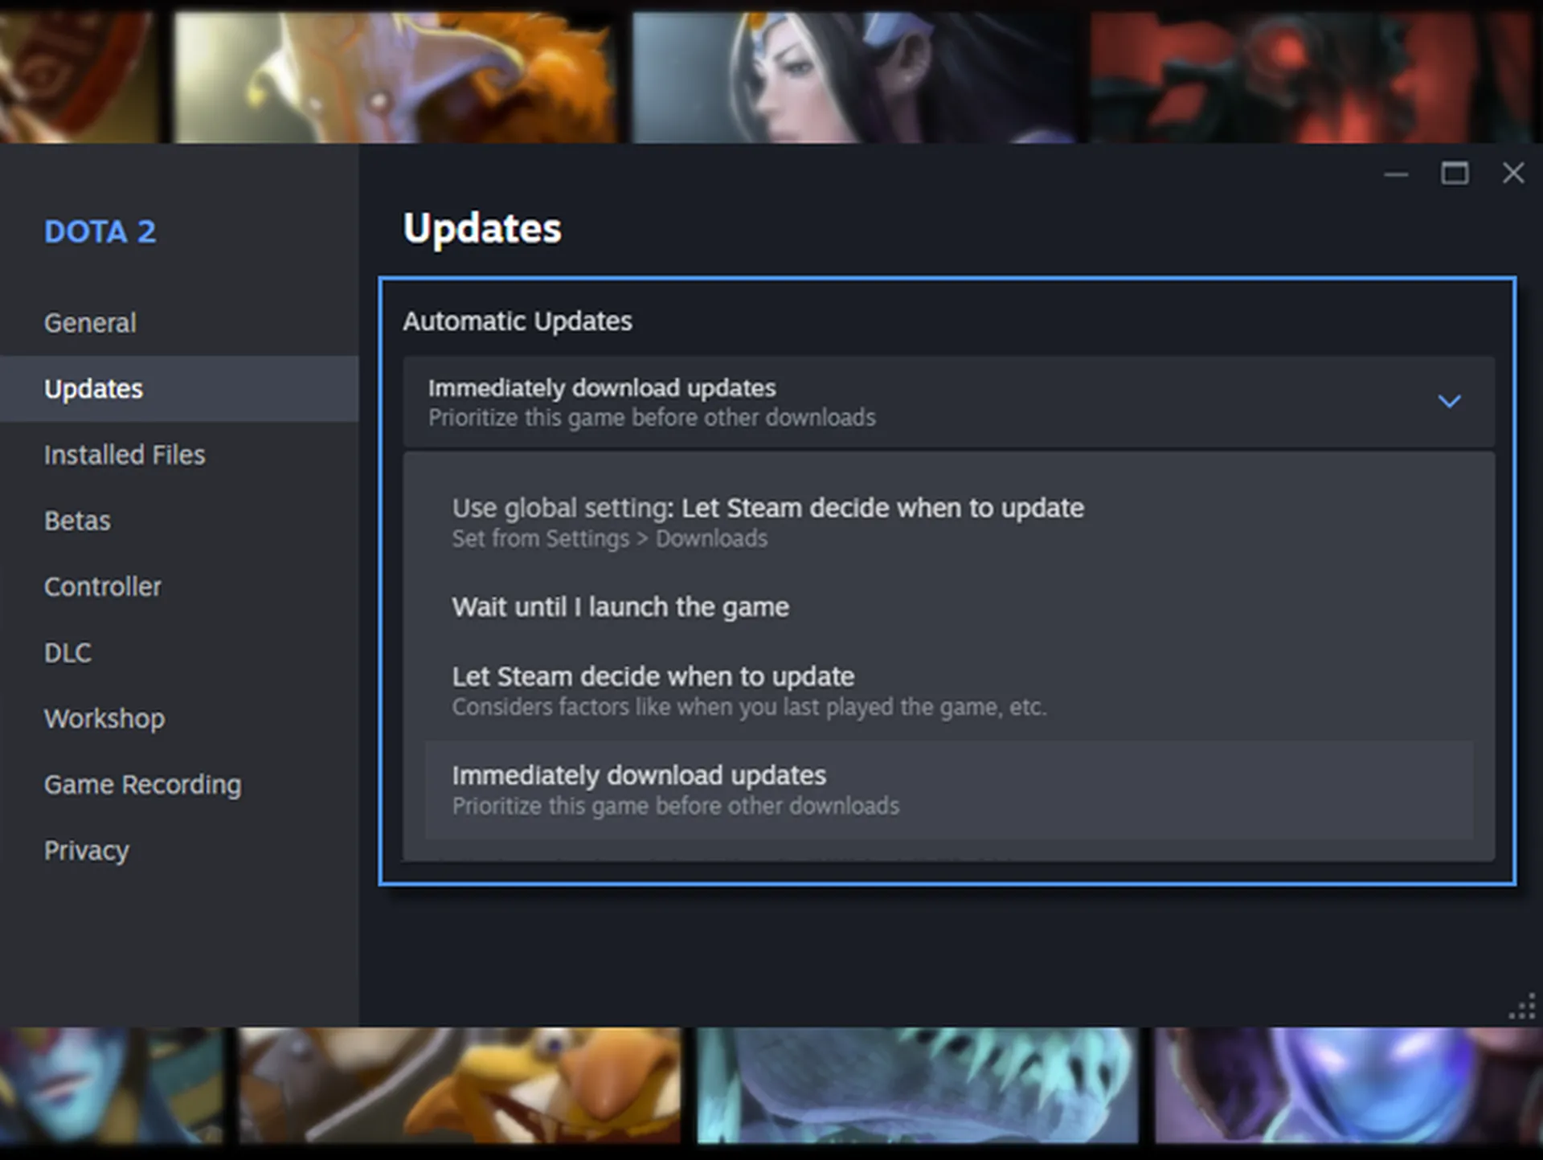Click the restore window button
1543x1160 pixels.
tap(1454, 172)
